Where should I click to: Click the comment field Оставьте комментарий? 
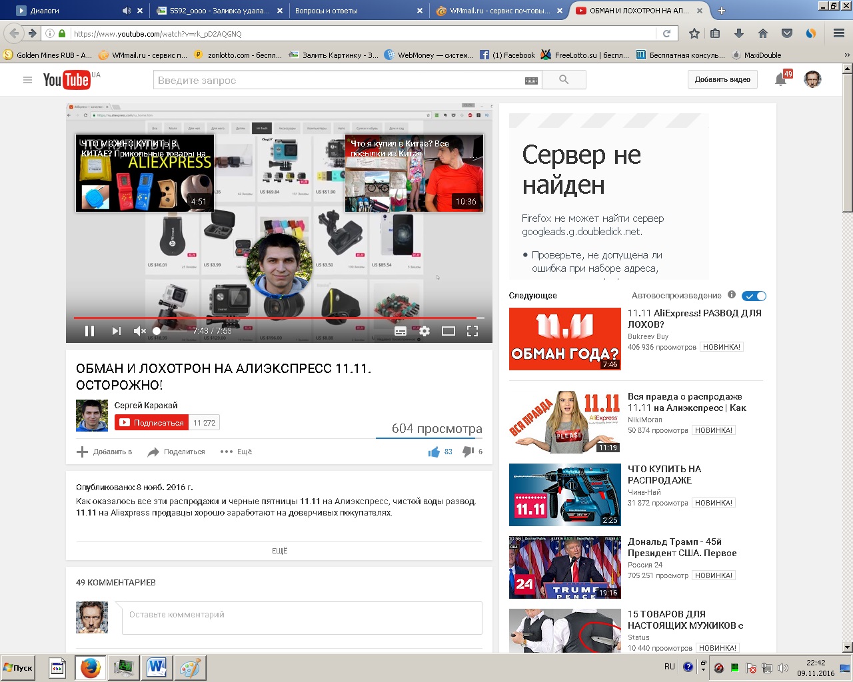pyautogui.click(x=302, y=618)
